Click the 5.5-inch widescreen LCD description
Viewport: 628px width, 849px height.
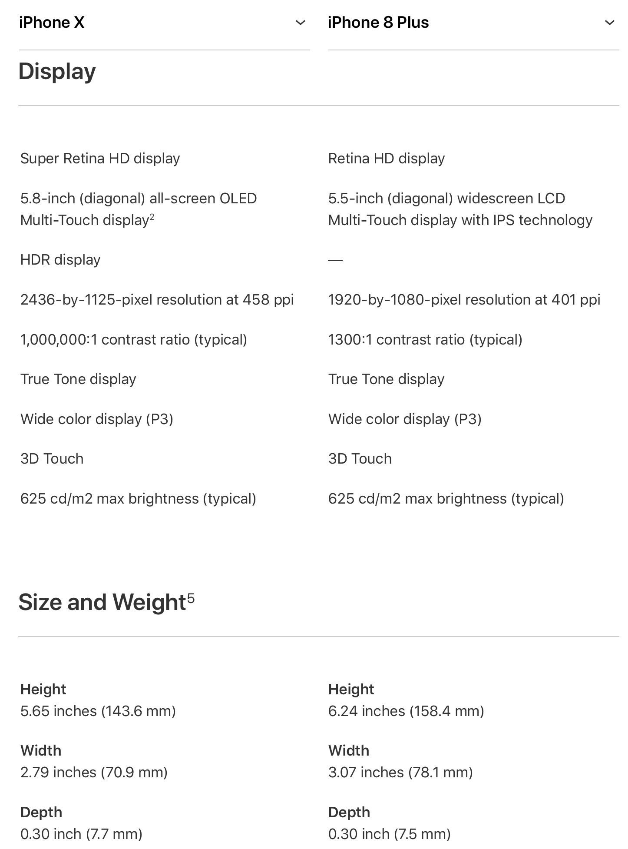pyautogui.click(x=460, y=209)
